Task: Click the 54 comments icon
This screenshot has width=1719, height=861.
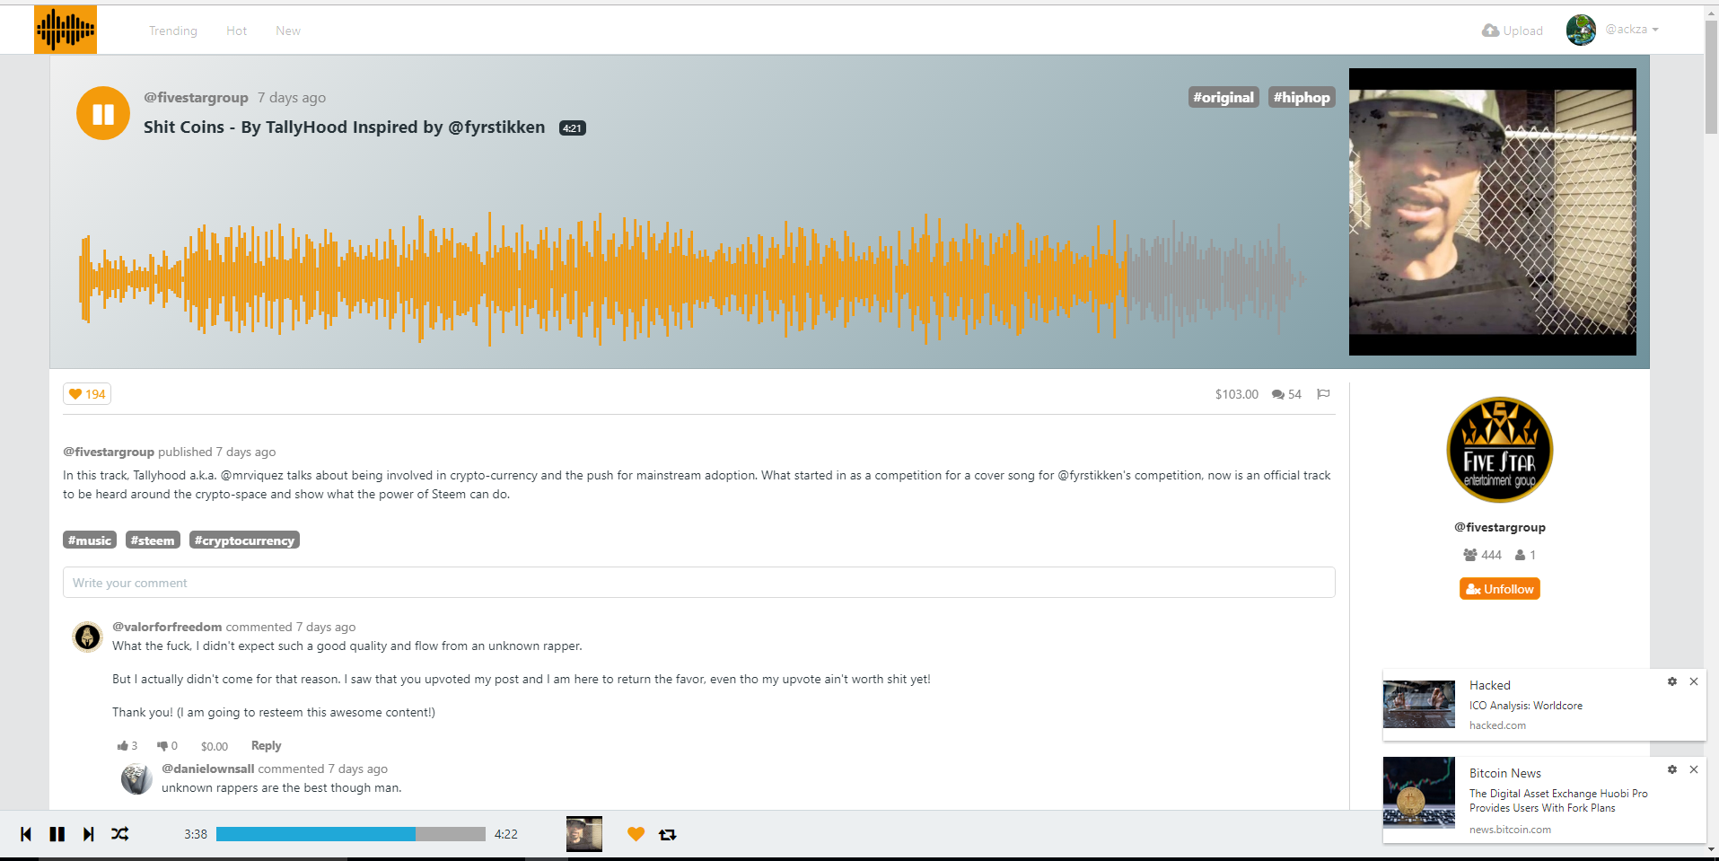Action: [x=1286, y=394]
